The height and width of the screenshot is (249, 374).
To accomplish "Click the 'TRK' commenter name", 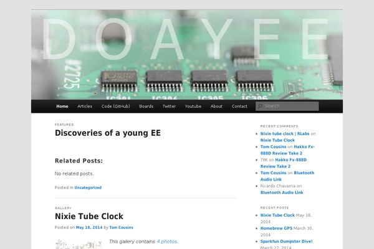I will pos(264,160).
